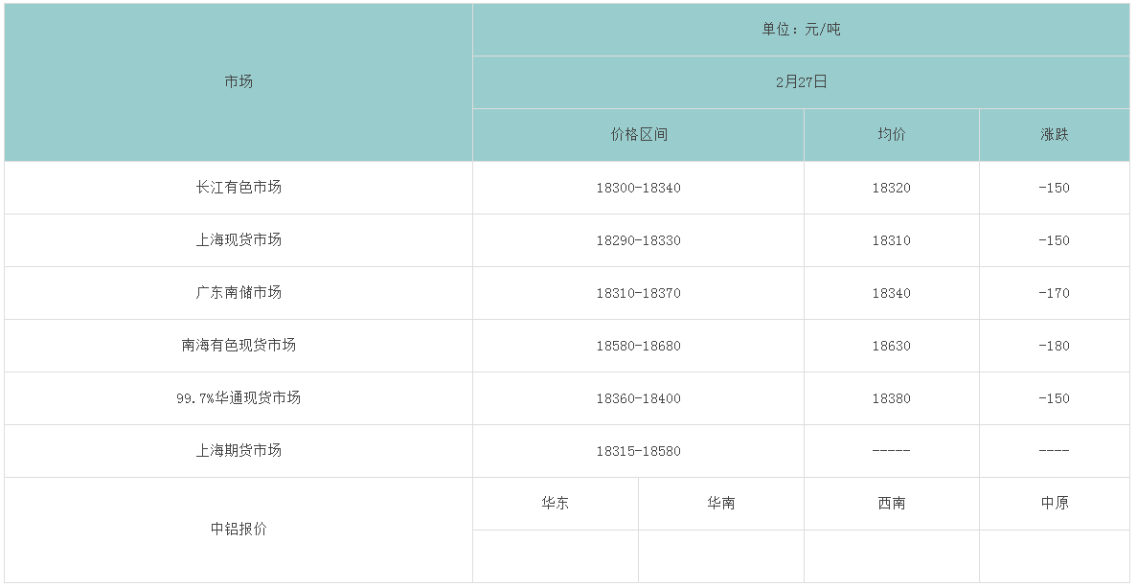Select the average price 18340 cell
This screenshot has width=1137, height=587.
point(891,293)
